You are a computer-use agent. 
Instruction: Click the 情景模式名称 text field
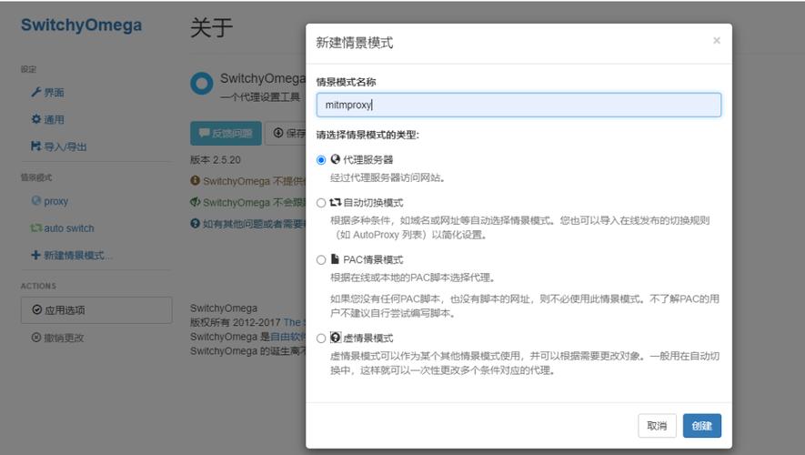click(x=518, y=105)
